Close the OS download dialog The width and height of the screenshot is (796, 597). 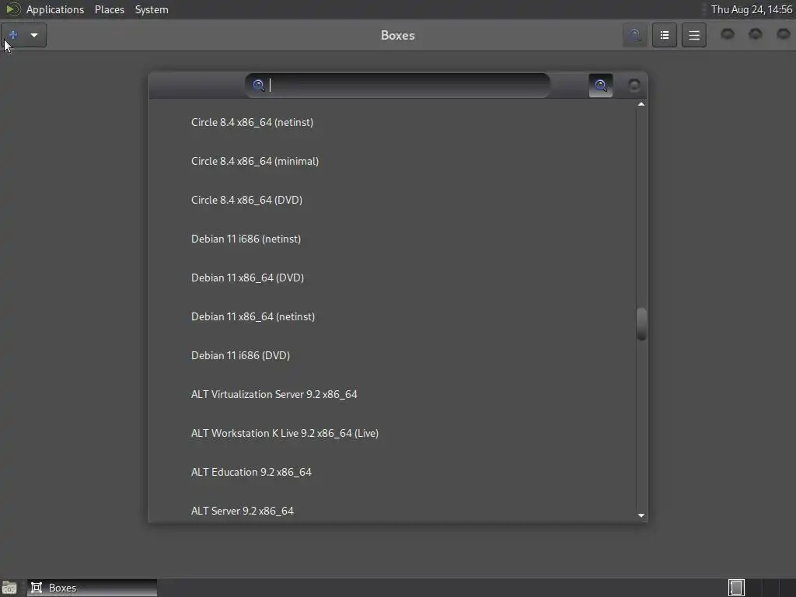[x=634, y=86]
